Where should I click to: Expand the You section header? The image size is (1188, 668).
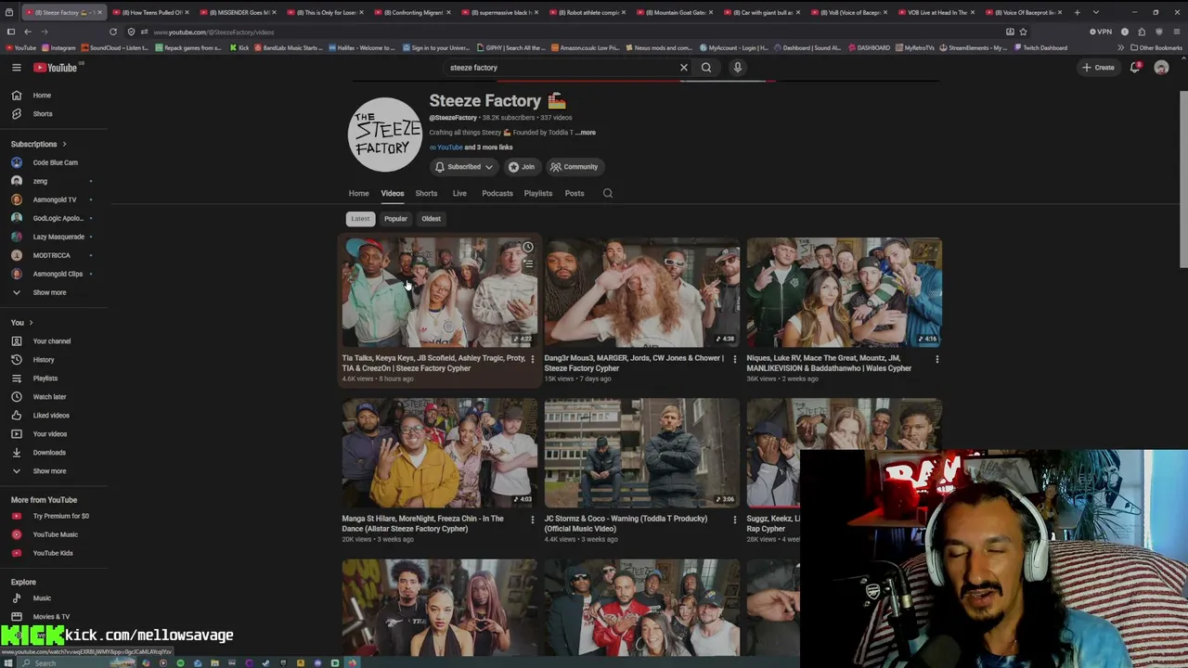pyautogui.click(x=21, y=323)
